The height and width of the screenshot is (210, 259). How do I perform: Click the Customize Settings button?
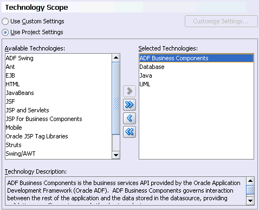(x=221, y=21)
